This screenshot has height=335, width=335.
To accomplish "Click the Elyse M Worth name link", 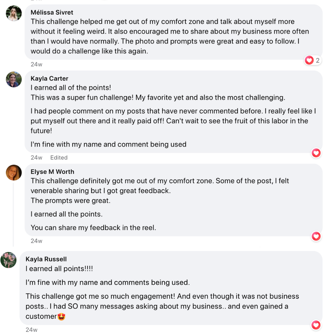I will click(x=52, y=172).
